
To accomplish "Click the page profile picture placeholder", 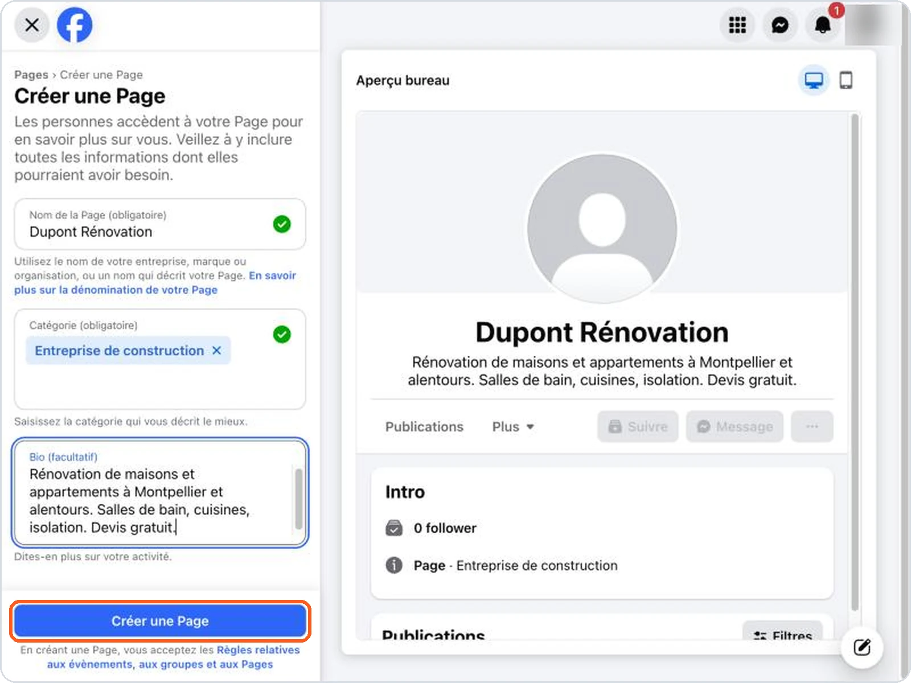I will (x=602, y=229).
